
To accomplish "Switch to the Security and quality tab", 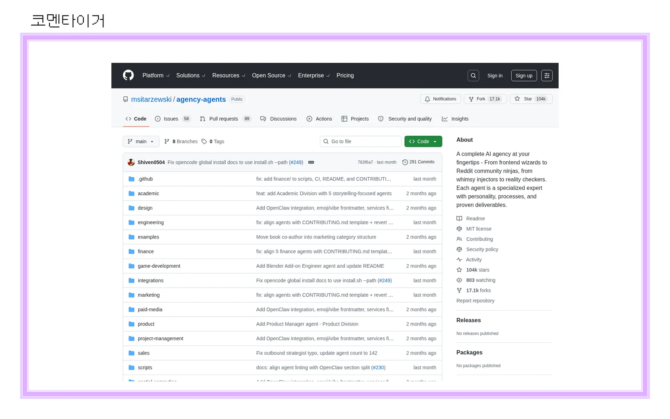I will [x=405, y=119].
